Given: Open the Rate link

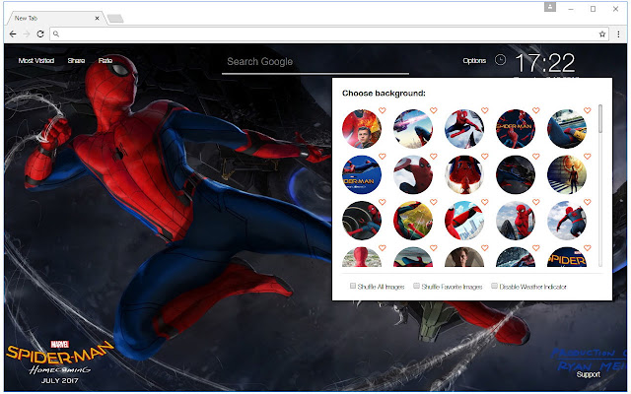Looking at the screenshot, I should 105,61.
